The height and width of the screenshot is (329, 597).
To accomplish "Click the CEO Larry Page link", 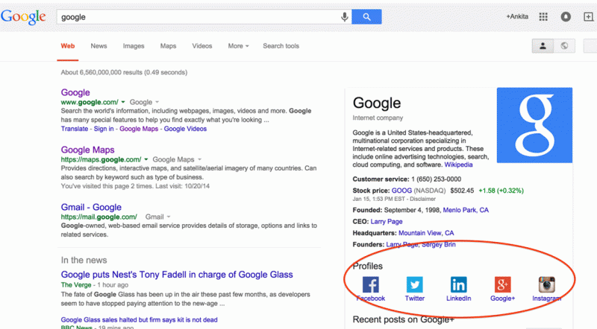I will tap(387, 222).
